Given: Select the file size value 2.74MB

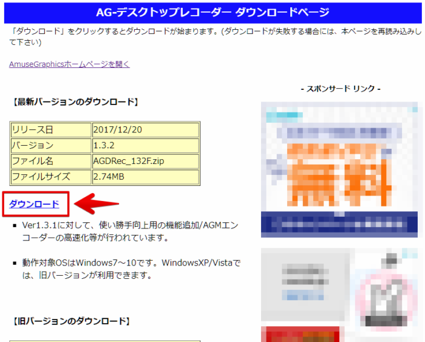Looking at the screenshot, I should point(146,177).
